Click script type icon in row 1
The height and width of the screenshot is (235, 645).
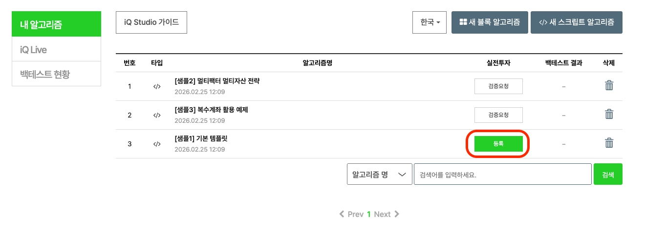[x=157, y=87]
